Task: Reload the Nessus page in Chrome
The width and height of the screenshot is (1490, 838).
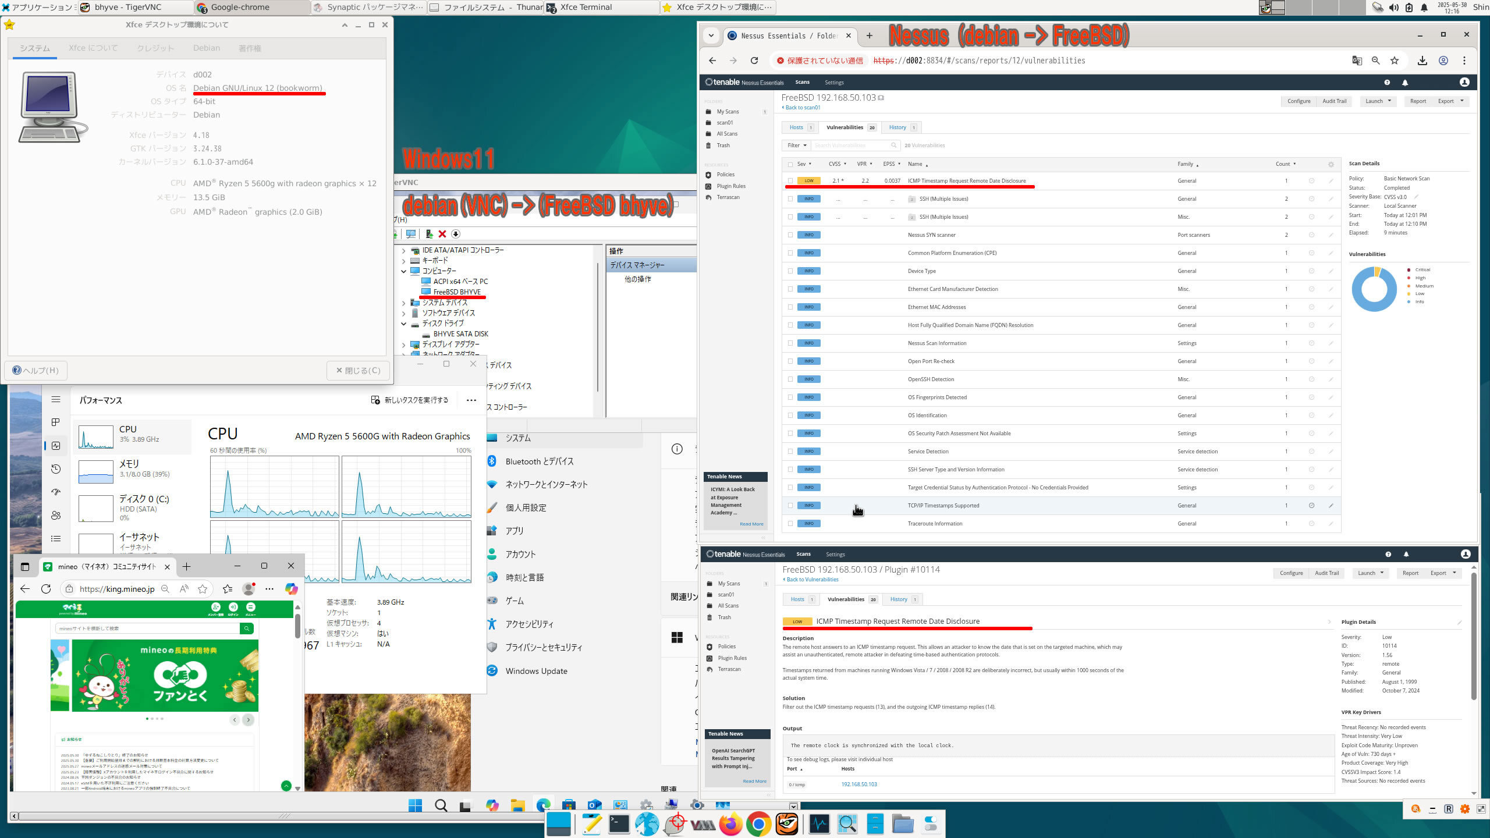Action: 754,61
